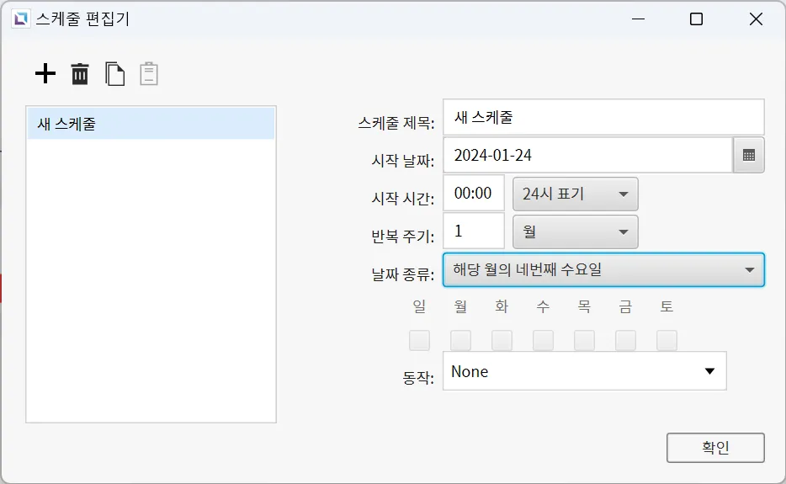Image resolution: width=786 pixels, height=484 pixels.
Task: Toggle the 토 (Saturday) checkbox
Action: pos(667,340)
